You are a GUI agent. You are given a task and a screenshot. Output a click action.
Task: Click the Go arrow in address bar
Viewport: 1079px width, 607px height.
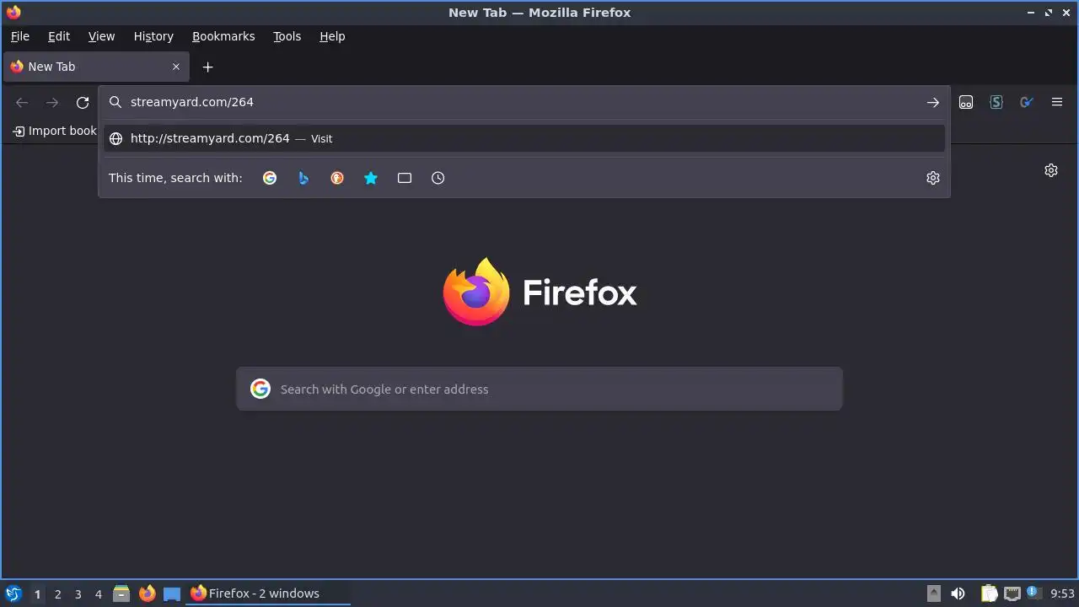click(x=932, y=102)
